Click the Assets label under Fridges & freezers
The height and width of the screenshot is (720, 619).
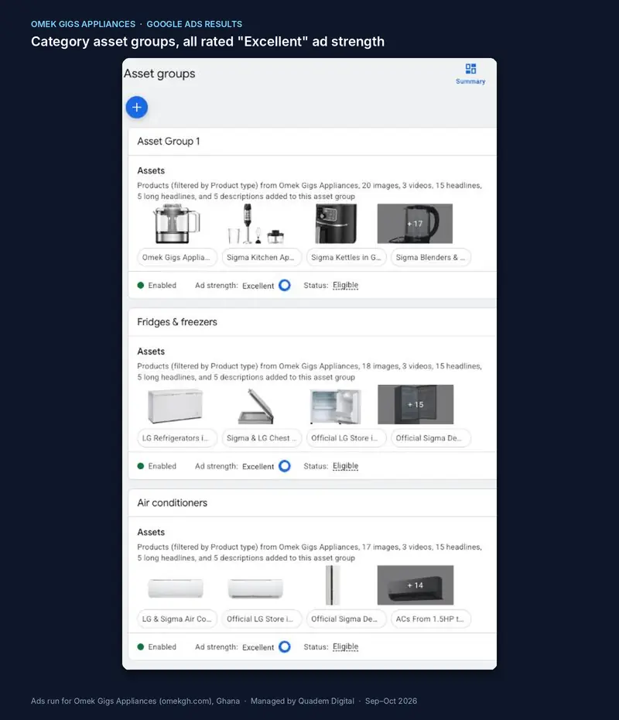click(151, 351)
